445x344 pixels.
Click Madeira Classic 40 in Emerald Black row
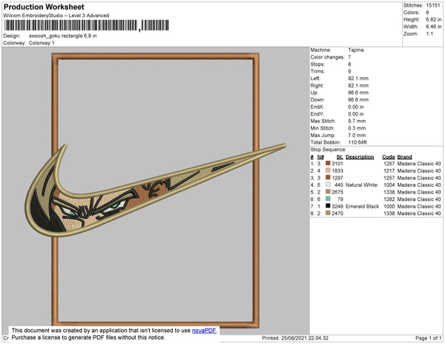(x=419, y=206)
